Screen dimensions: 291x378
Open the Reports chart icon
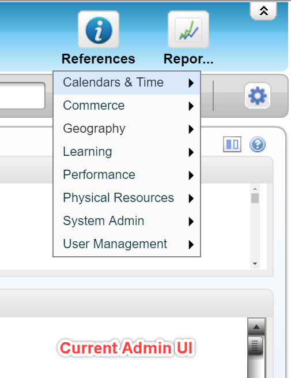tap(188, 29)
